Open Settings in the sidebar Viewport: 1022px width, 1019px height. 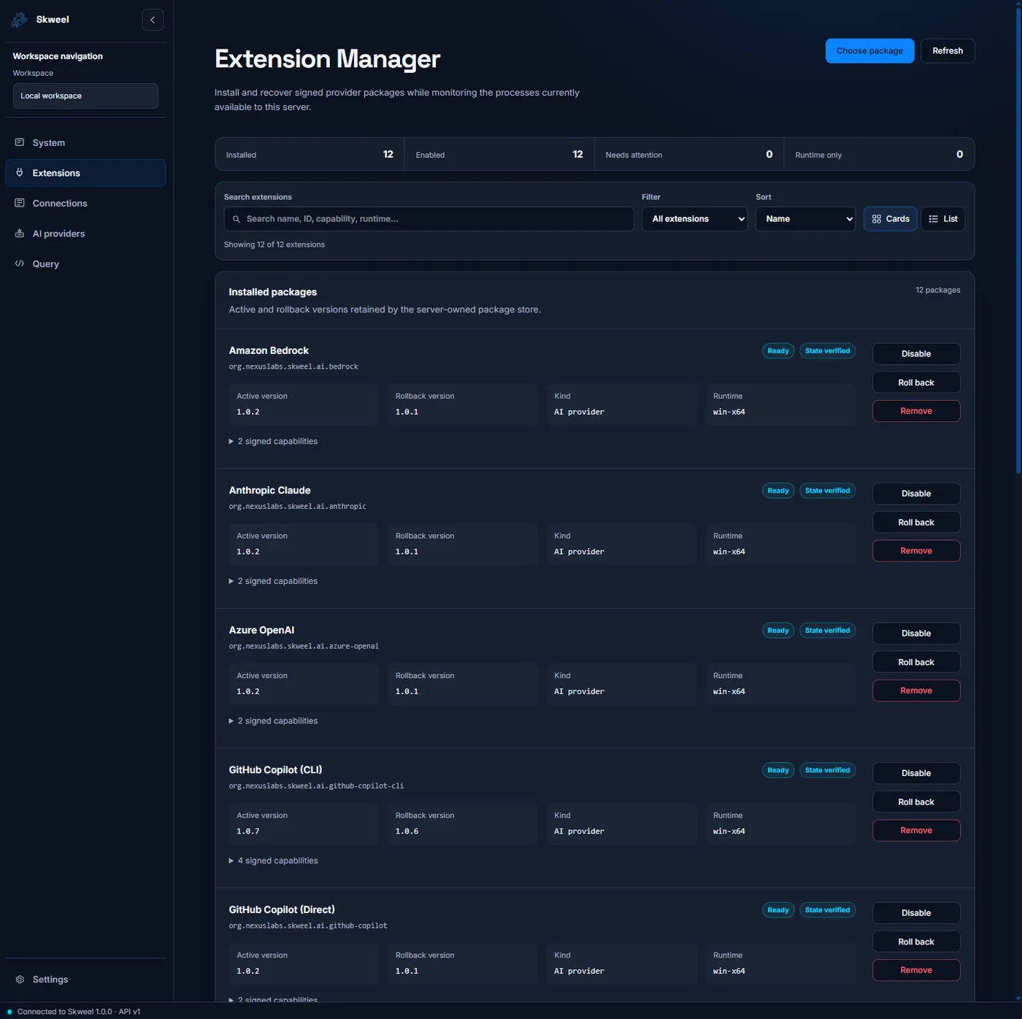pyautogui.click(x=85, y=980)
